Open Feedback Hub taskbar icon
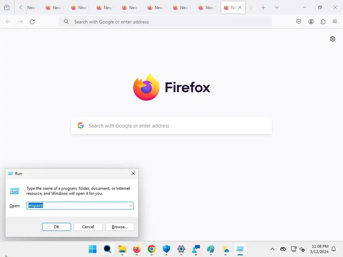Viewport: 343px width, 257px height. [x=196, y=249]
